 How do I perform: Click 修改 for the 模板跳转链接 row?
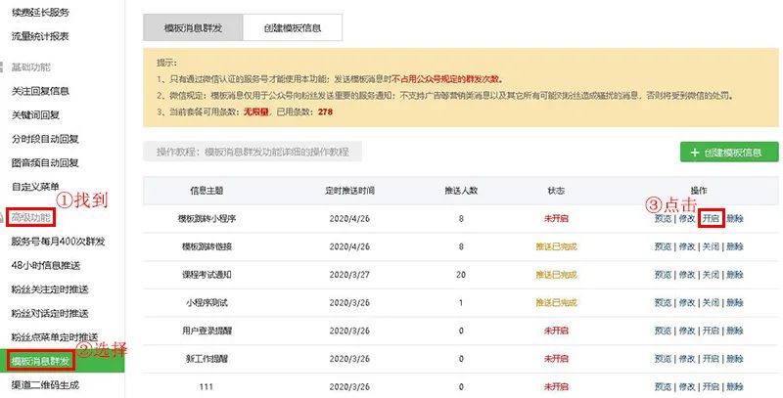click(687, 246)
